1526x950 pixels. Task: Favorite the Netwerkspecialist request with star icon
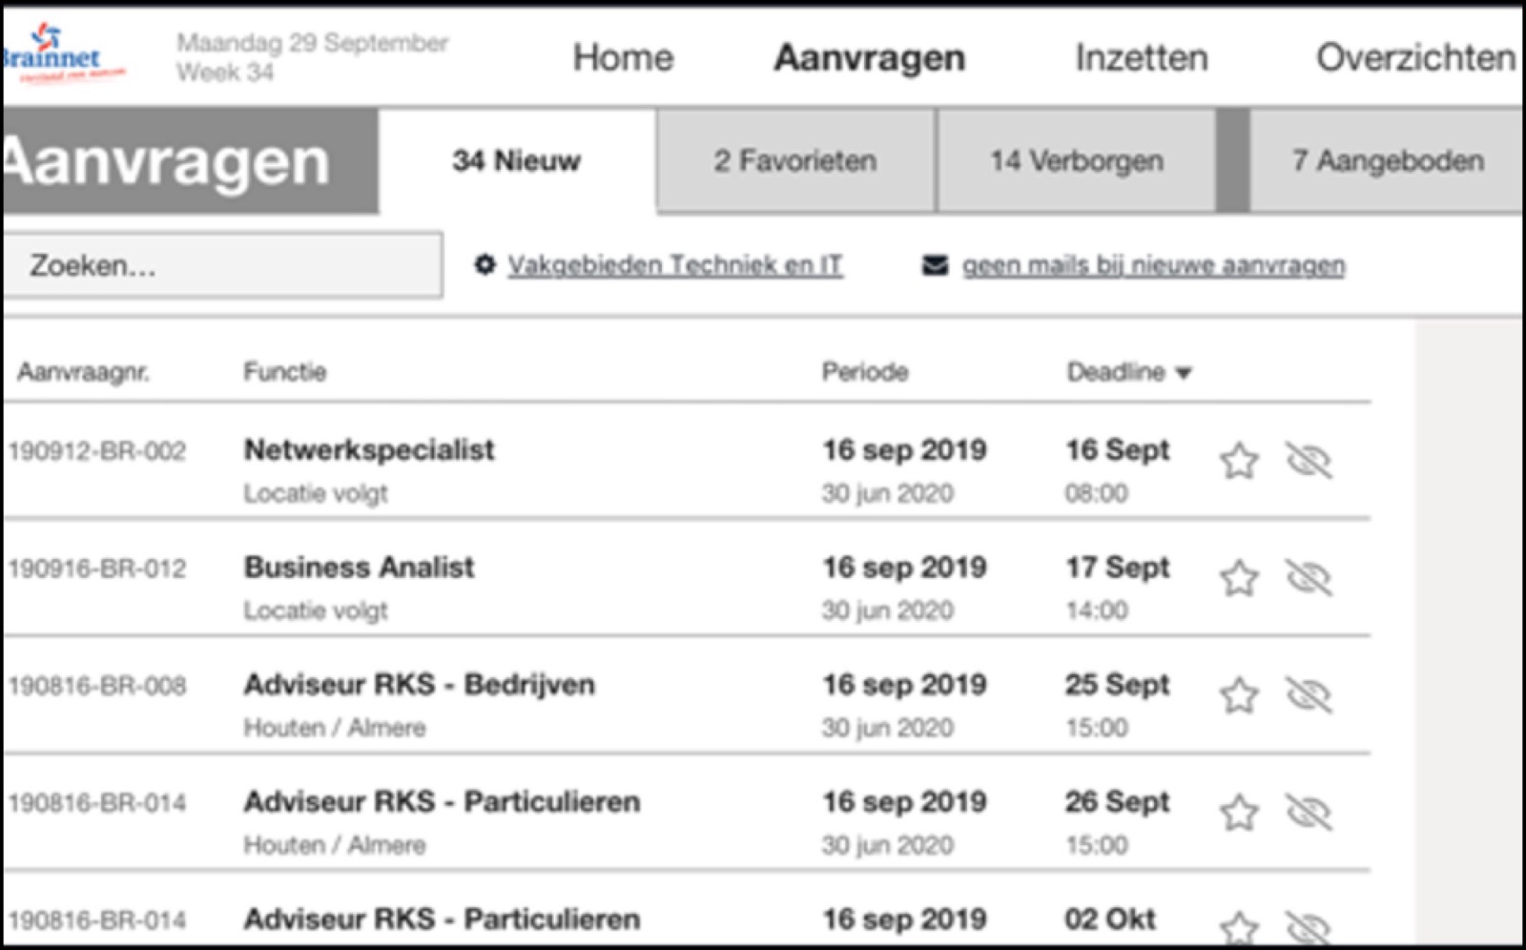coord(1239,462)
